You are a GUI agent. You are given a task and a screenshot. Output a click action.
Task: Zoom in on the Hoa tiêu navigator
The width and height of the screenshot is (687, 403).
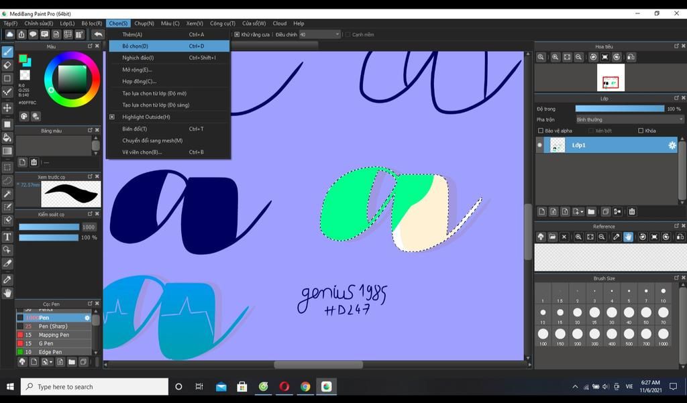[555, 57]
